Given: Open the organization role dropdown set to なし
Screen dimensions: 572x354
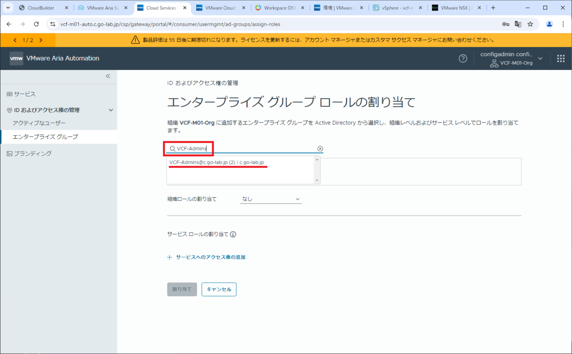Looking at the screenshot, I should (x=271, y=199).
